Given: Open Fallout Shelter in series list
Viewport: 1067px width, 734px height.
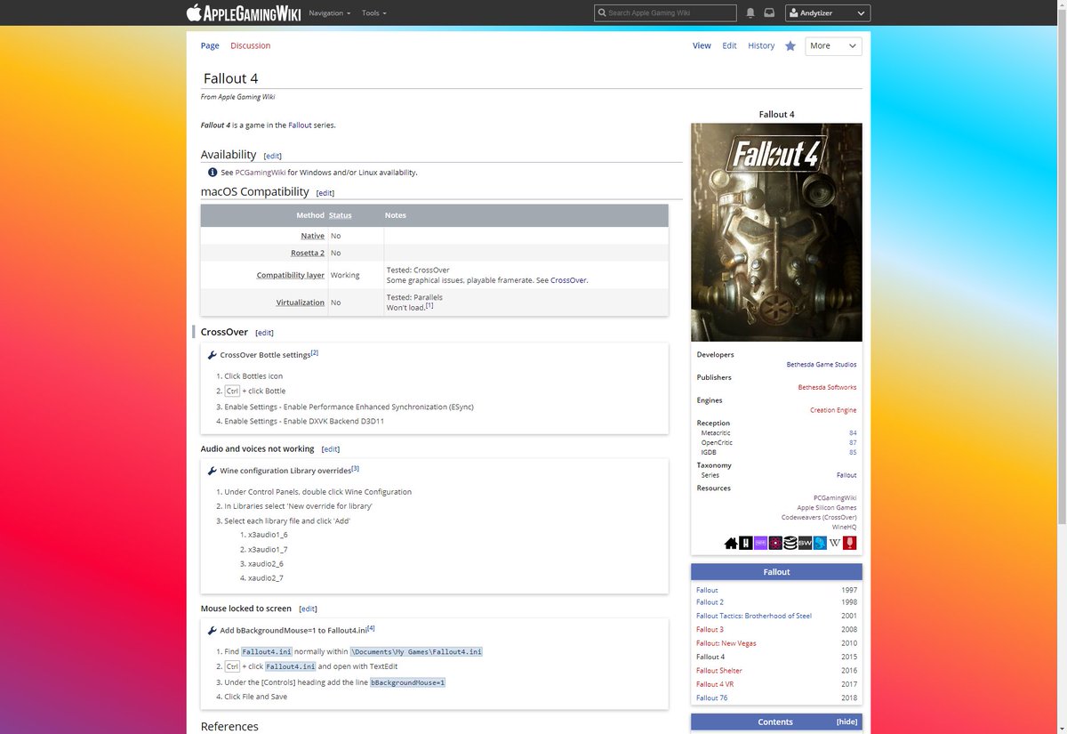Looking at the screenshot, I should coord(719,671).
